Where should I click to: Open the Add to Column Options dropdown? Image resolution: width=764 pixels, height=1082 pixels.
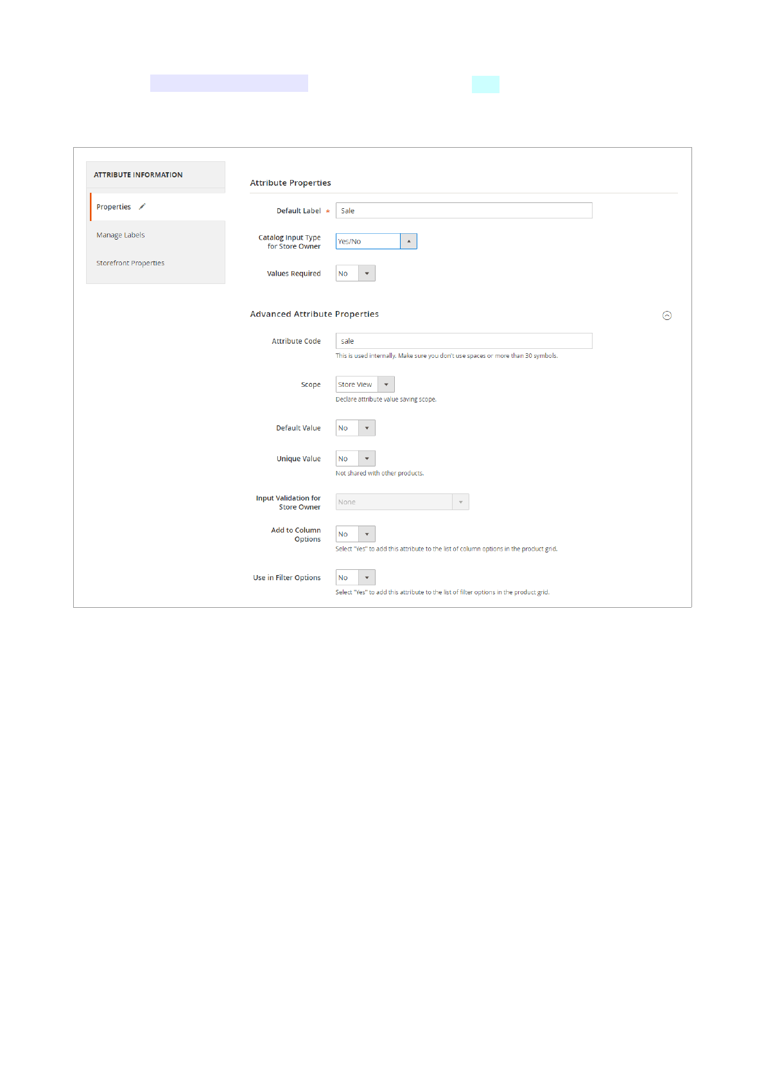pyautogui.click(x=355, y=534)
